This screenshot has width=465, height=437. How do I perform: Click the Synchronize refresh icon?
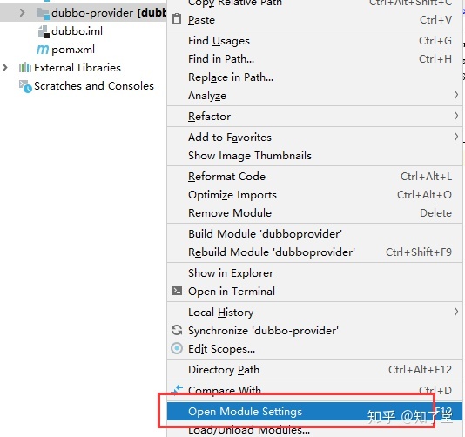(177, 330)
